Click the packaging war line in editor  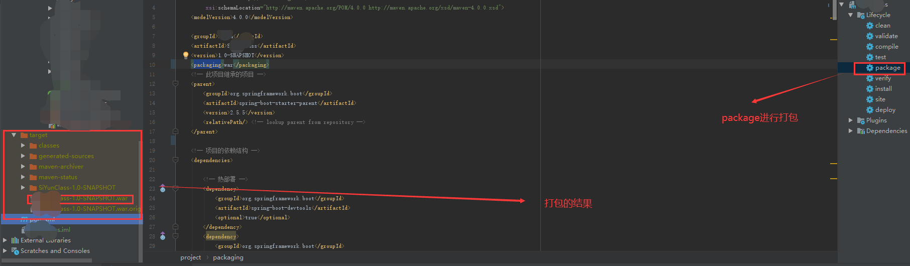(x=230, y=65)
